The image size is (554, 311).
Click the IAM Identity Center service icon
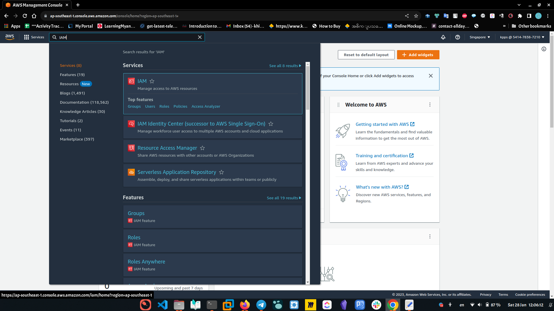[131, 124]
